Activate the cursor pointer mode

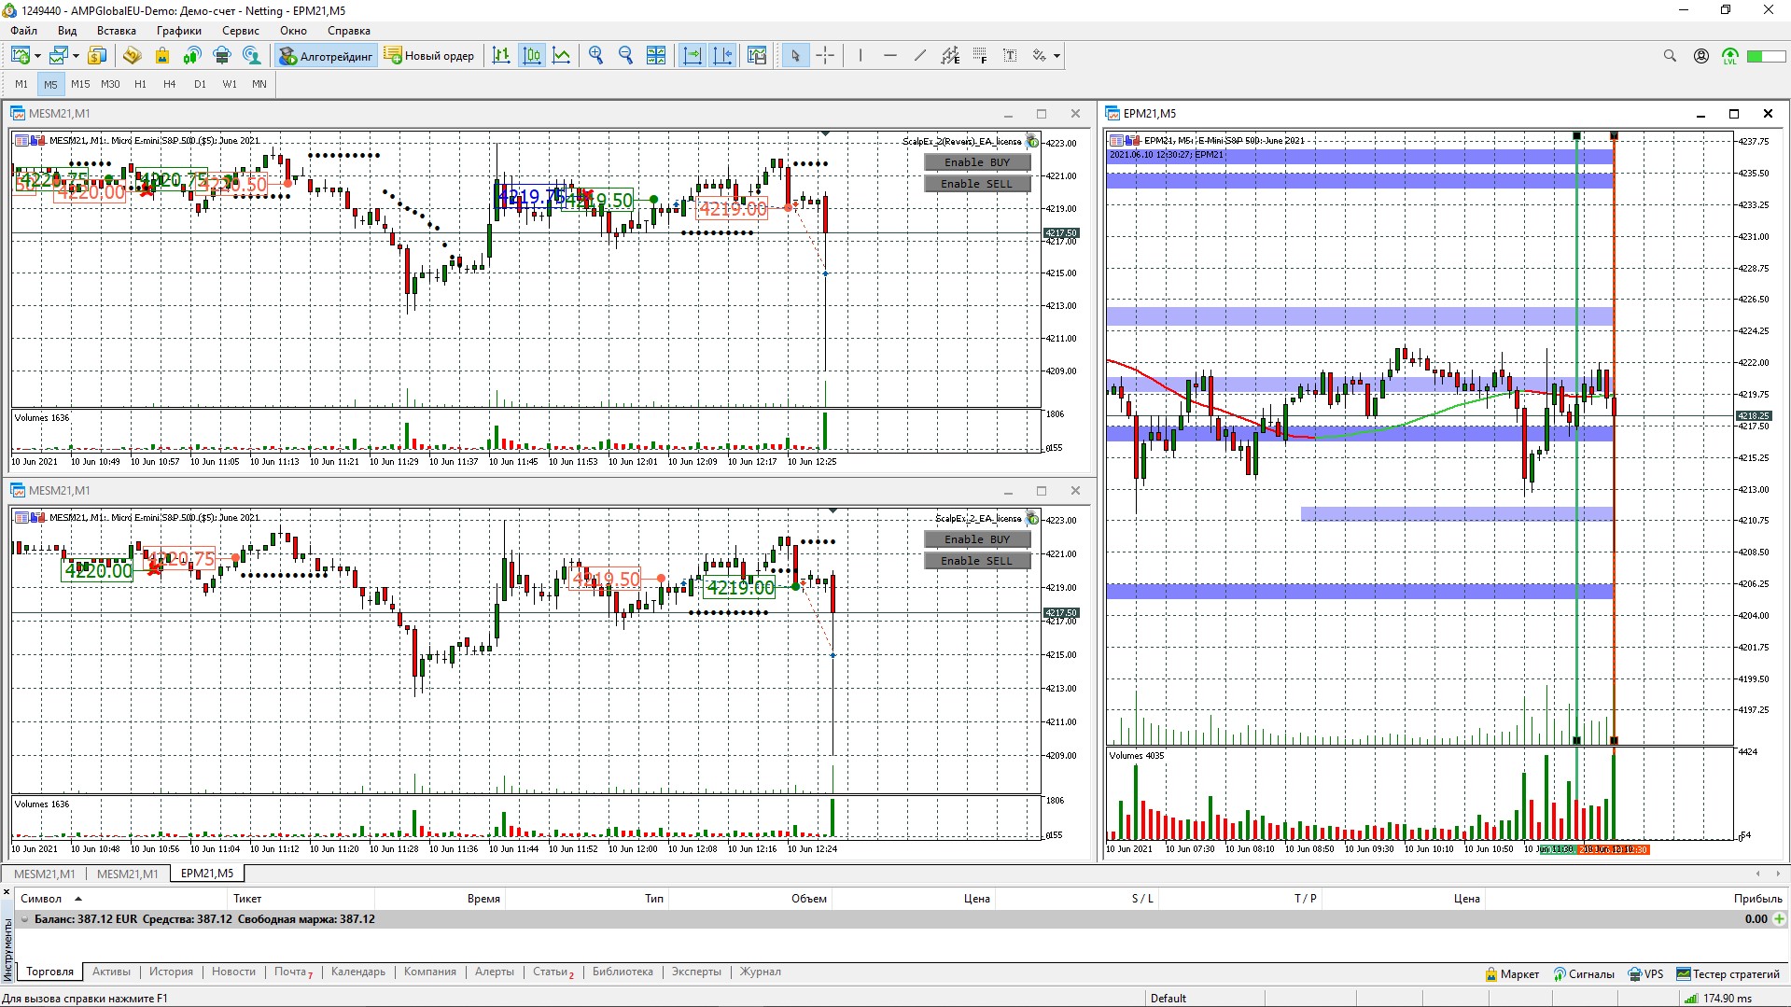point(795,56)
